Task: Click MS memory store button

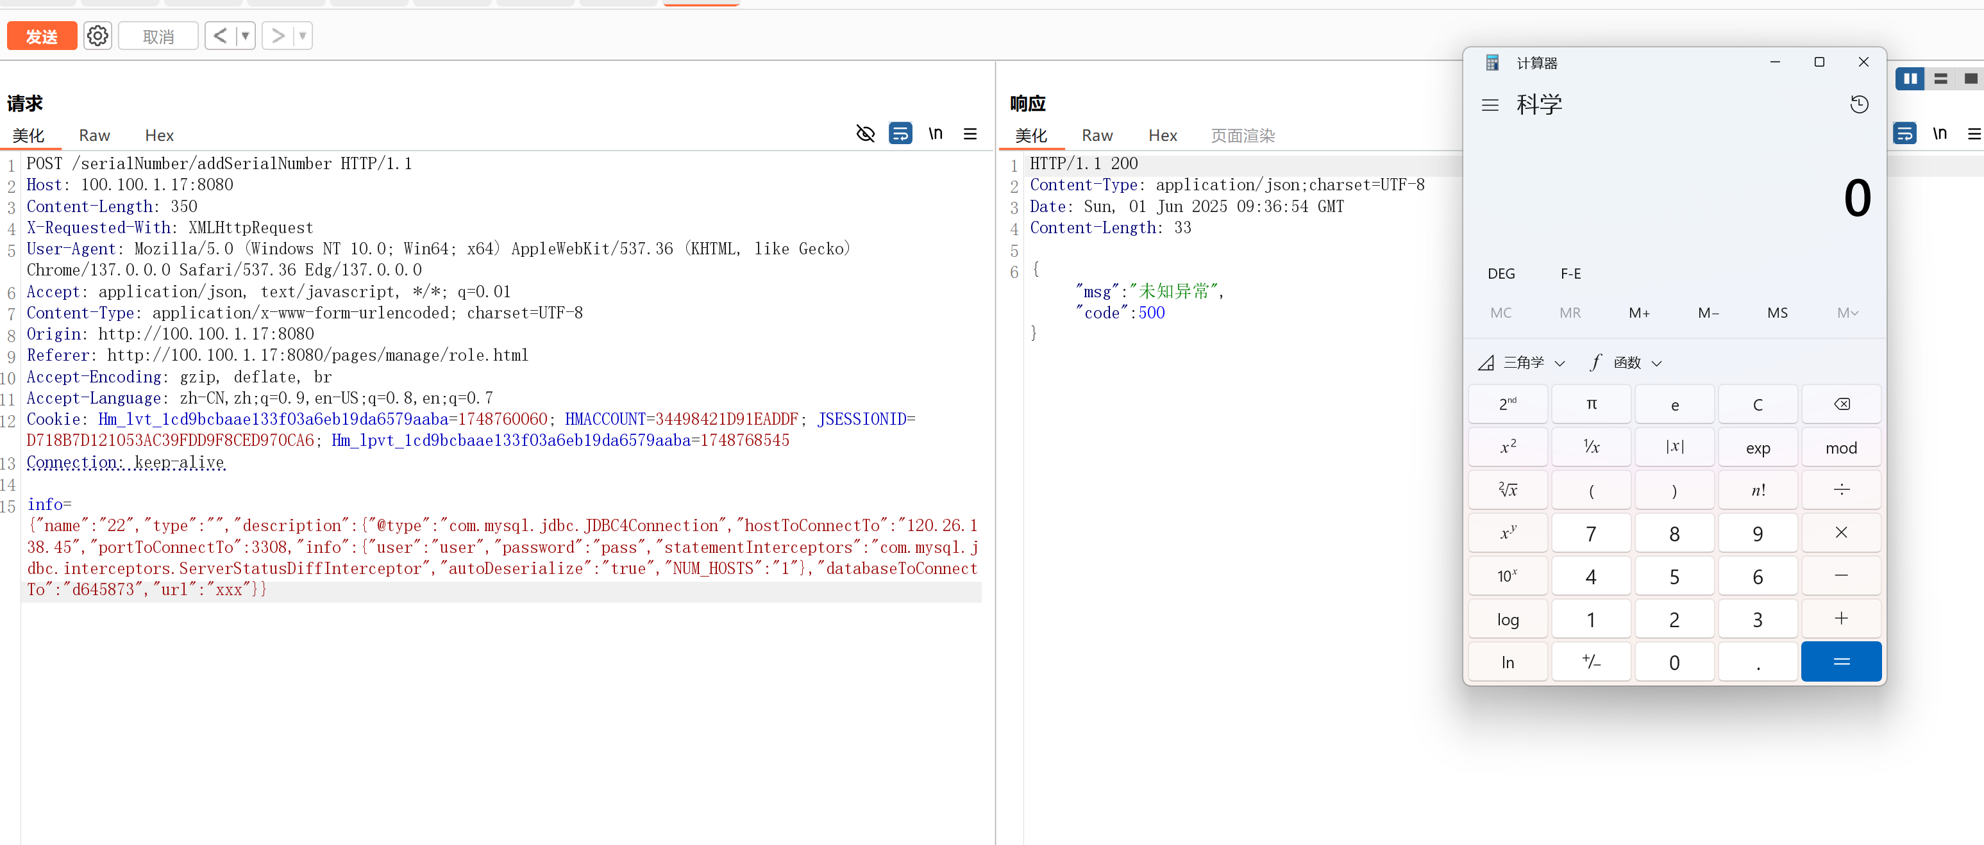Action: point(1778,313)
